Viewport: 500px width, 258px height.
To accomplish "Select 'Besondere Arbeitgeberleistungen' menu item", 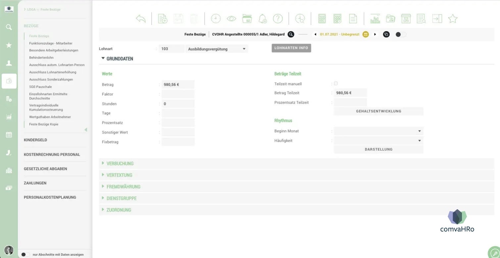I will 54,50.
